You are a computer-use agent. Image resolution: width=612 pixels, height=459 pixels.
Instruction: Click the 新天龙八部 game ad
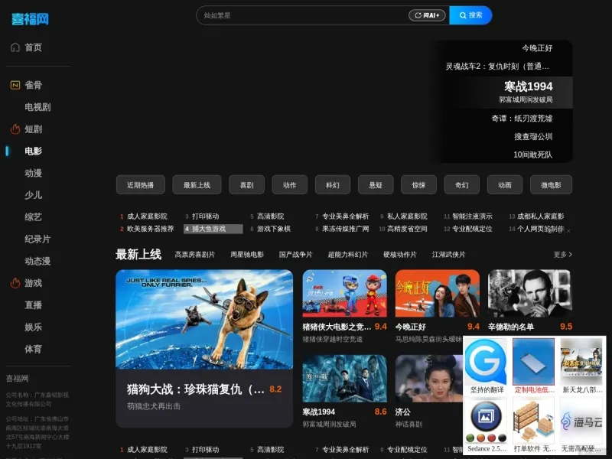tap(581, 361)
